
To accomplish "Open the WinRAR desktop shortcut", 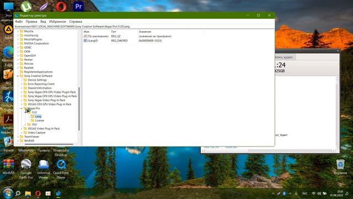I will [x=8, y=167].
